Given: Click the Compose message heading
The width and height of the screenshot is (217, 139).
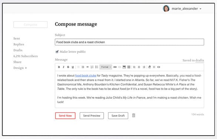Looking at the screenshot, I should tap(76, 24).
